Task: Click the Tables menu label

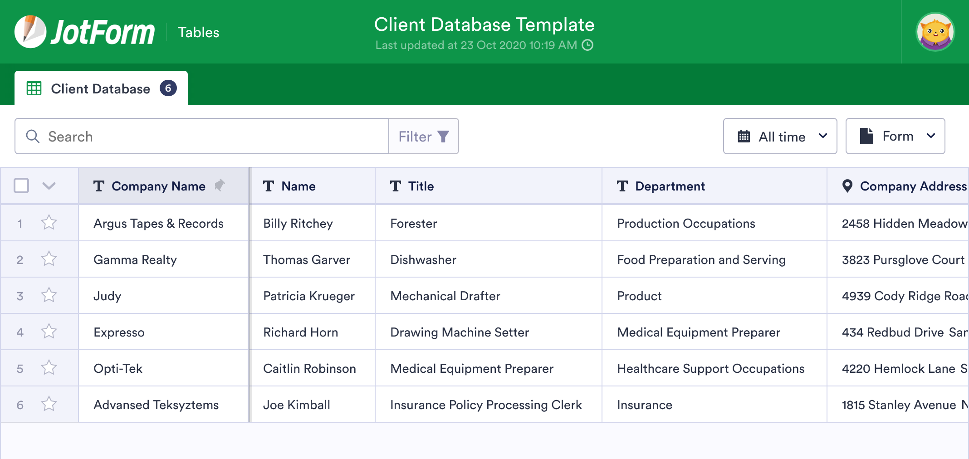Action: 198,32
